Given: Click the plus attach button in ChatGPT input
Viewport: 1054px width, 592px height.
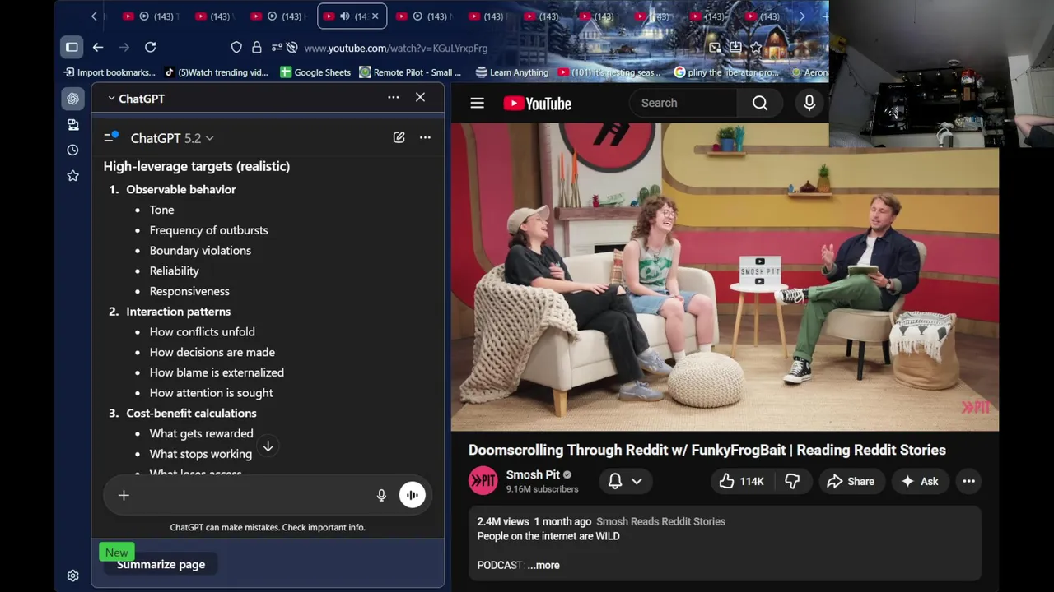Looking at the screenshot, I should (x=124, y=495).
